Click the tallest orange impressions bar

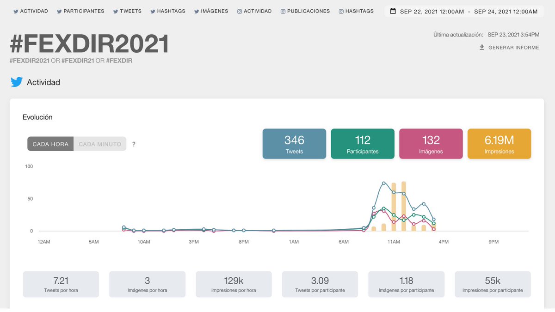pyautogui.click(x=404, y=206)
